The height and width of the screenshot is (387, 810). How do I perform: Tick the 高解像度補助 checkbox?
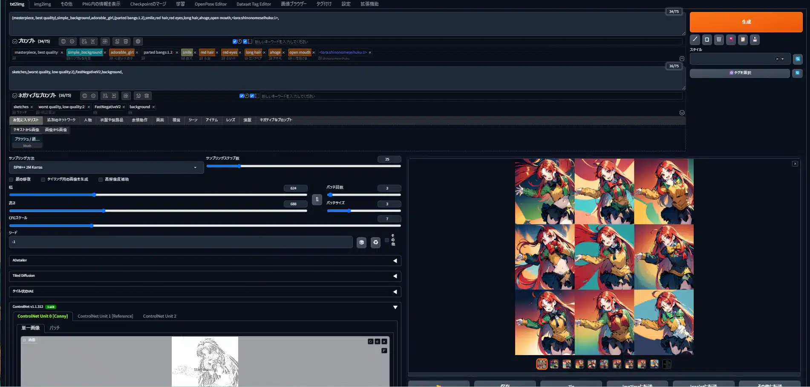coord(101,180)
